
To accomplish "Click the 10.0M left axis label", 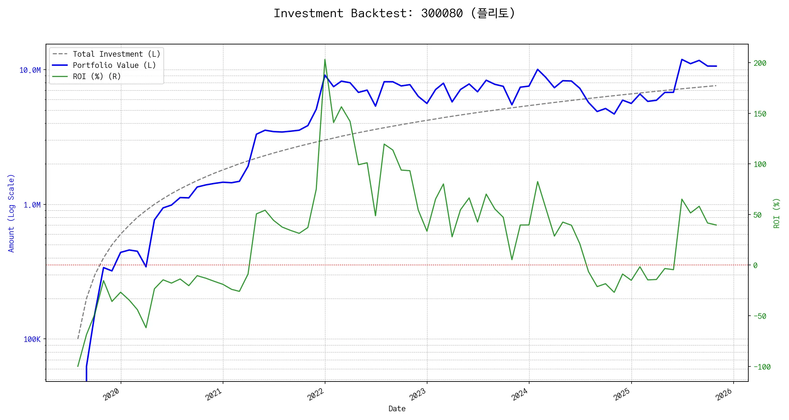I will click(30, 70).
